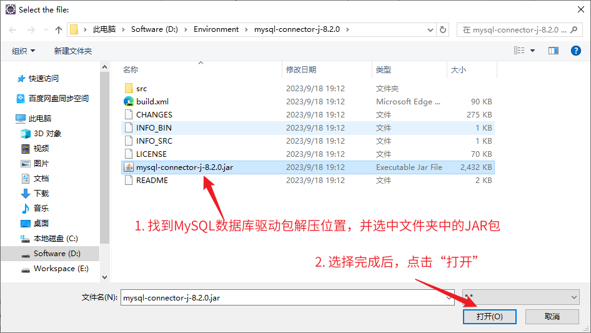The image size is (591, 333).
Task: Open the help question mark icon
Action: tap(575, 51)
